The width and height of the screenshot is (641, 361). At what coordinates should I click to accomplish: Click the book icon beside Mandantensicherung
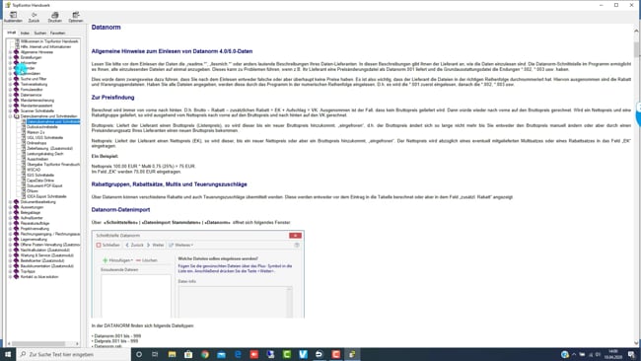[x=17, y=101]
